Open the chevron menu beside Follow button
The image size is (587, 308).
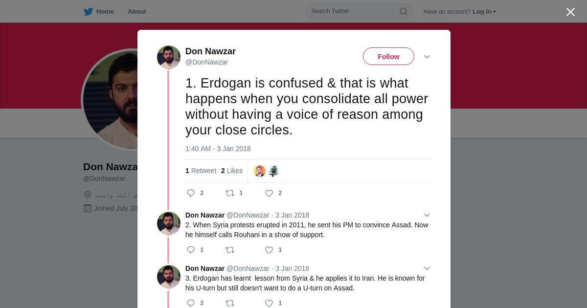[427, 57]
